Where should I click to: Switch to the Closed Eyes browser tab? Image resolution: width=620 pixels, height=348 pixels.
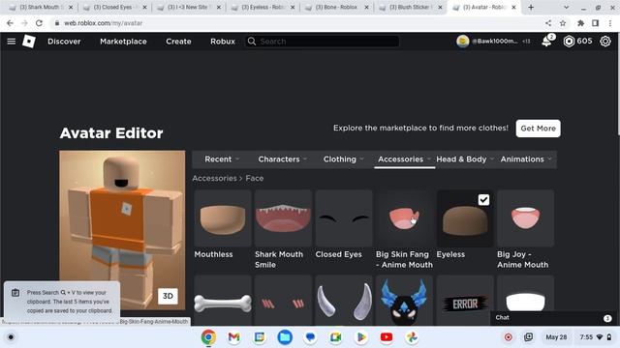114,7
